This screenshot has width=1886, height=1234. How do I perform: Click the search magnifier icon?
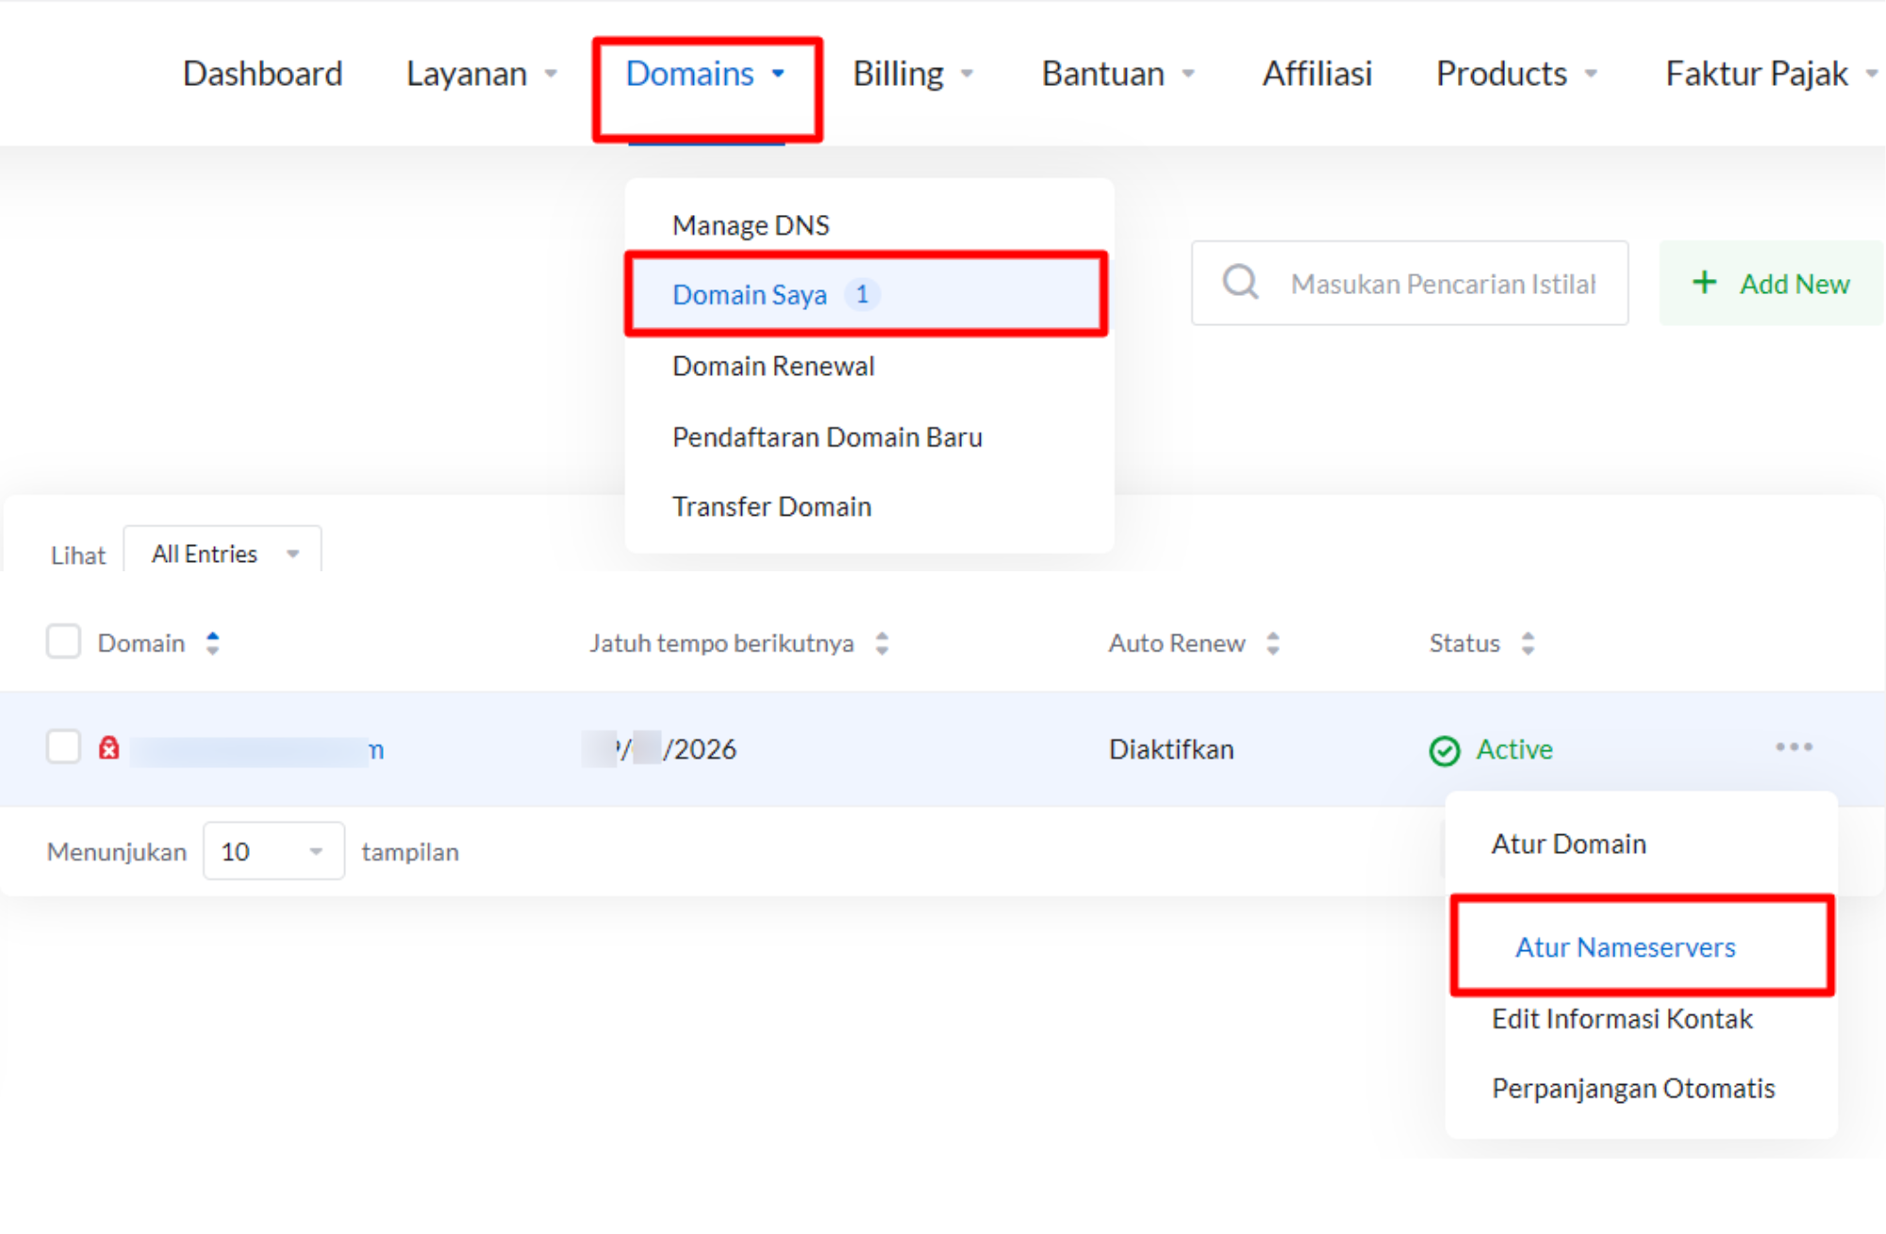pyautogui.click(x=1240, y=282)
